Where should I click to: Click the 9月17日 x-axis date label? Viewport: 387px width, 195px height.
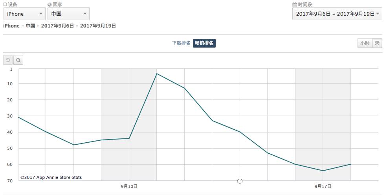(323, 186)
